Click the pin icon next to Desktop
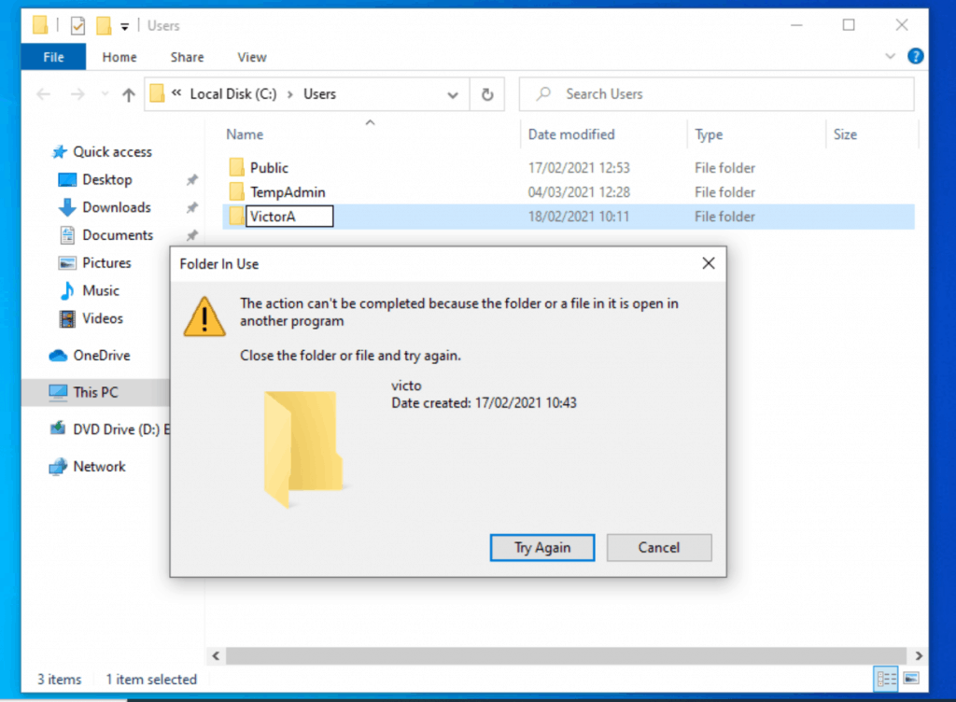Image resolution: width=956 pixels, height=702 pixels. tap(192, 180)
